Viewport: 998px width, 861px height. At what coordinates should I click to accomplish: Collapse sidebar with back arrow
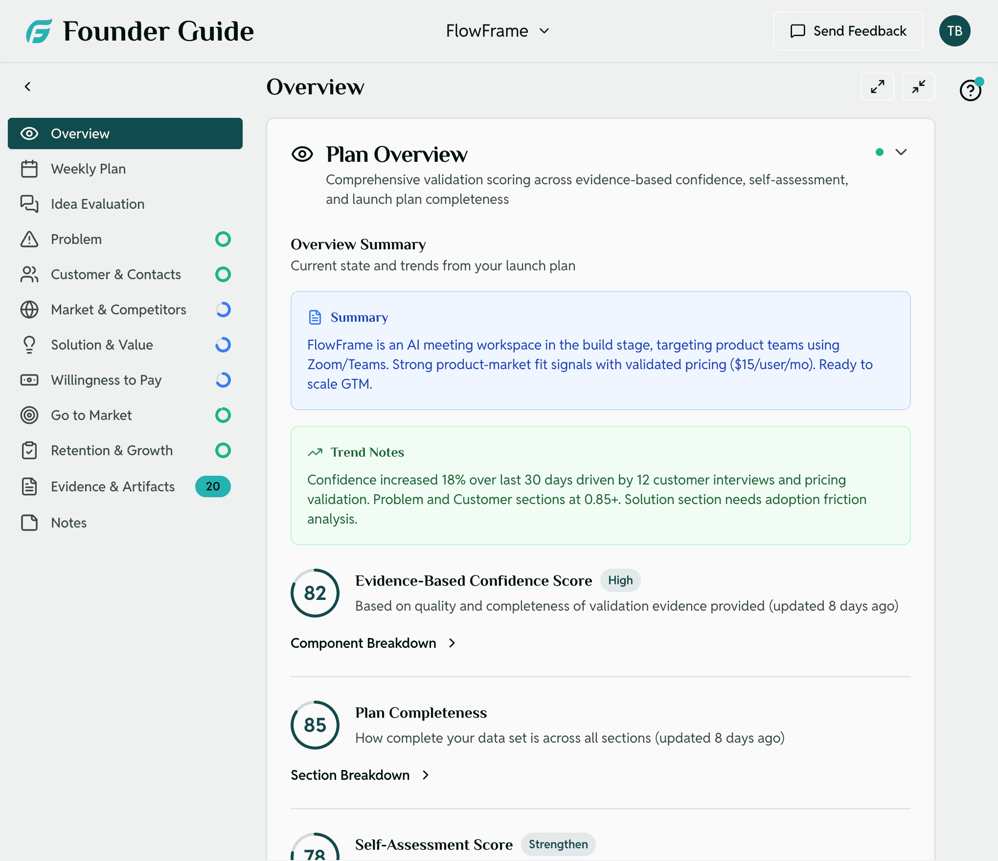coord(28,87)
